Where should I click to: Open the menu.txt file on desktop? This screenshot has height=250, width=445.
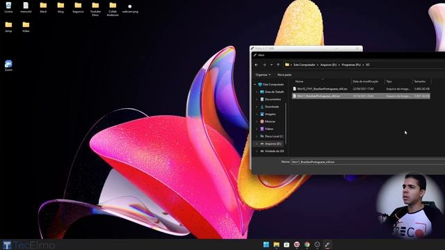(26, 8)
